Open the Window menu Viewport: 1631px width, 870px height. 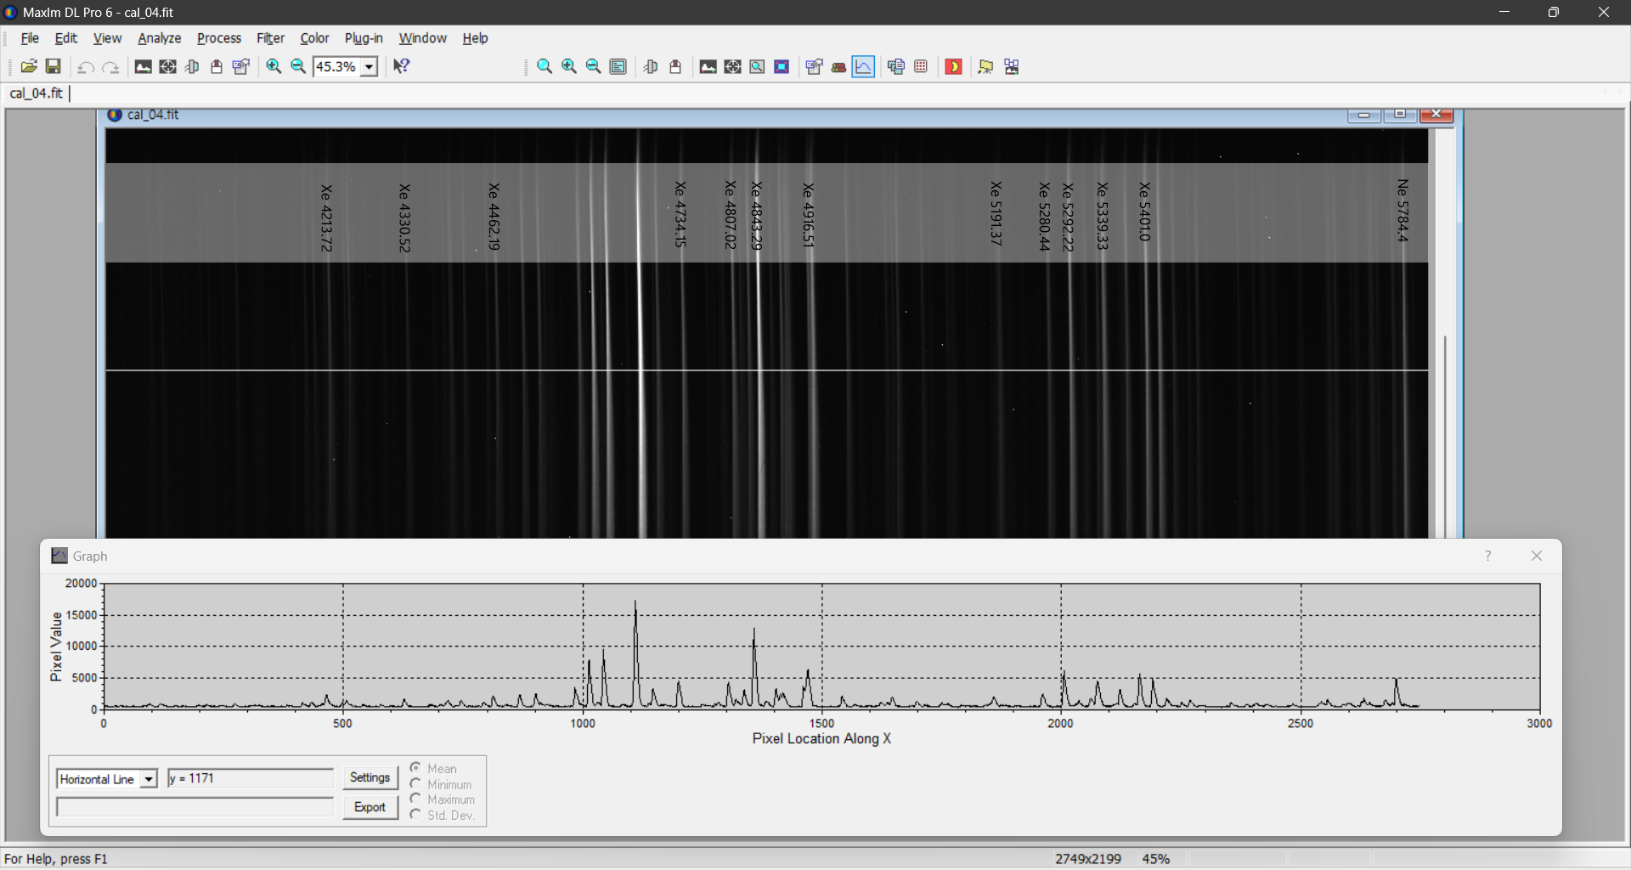(x=422, y=38)
